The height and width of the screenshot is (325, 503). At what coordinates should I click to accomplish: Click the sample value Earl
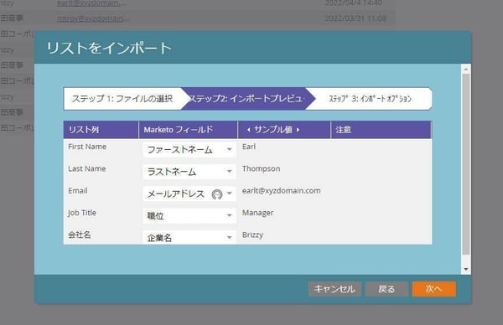pos(249,147)
